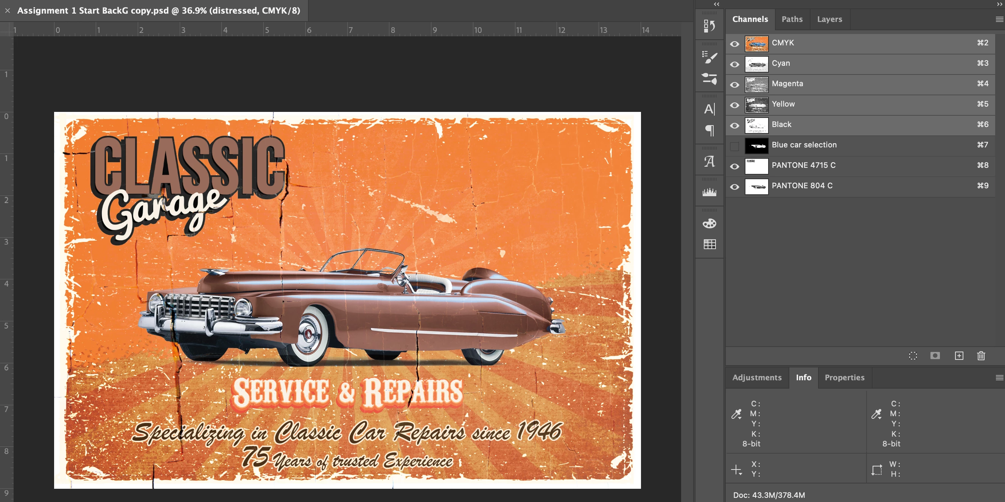The image size is (1005, 502).
Task: Delete current channel with trash icon
Action: coord(981,355)
